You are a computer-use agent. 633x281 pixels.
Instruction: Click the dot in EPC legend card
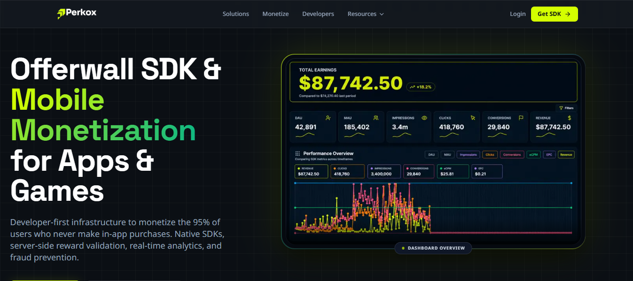tap(476, 168)
